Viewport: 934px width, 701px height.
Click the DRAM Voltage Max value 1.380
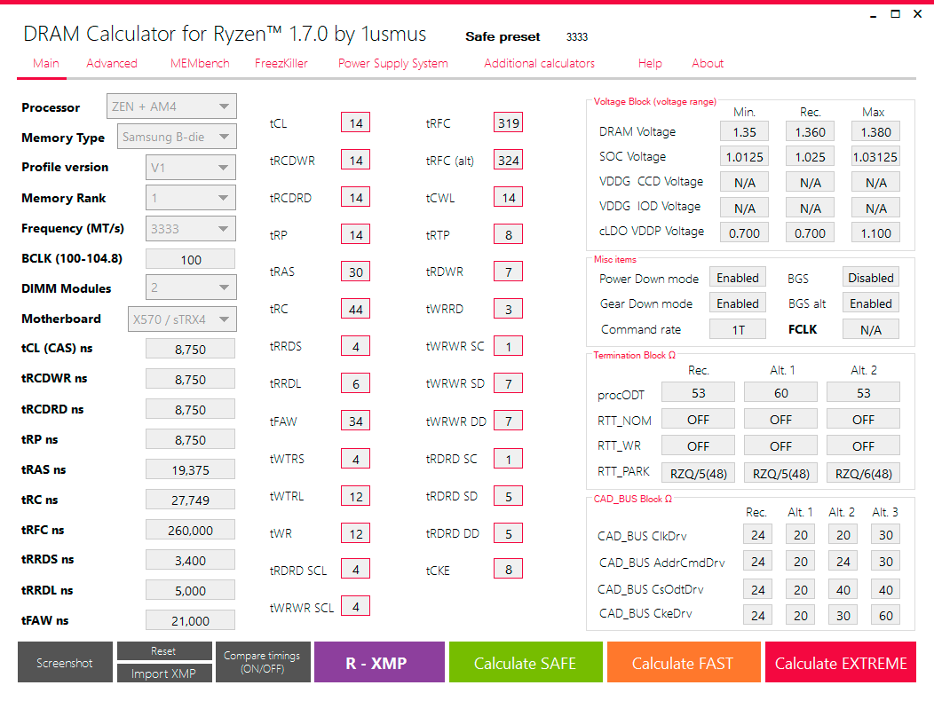[875, 131]
